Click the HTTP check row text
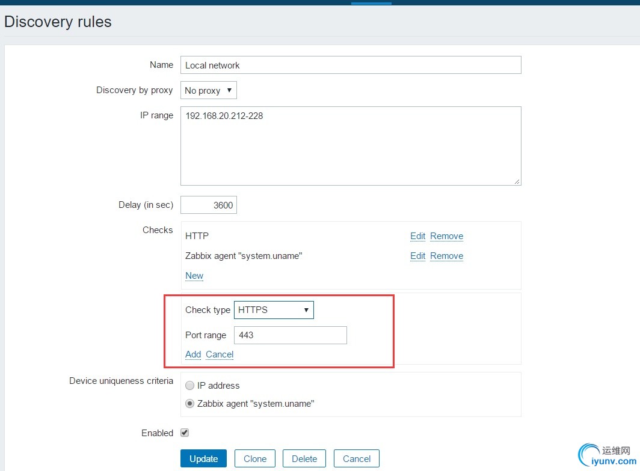640x471 pixels. click(197, 236)
